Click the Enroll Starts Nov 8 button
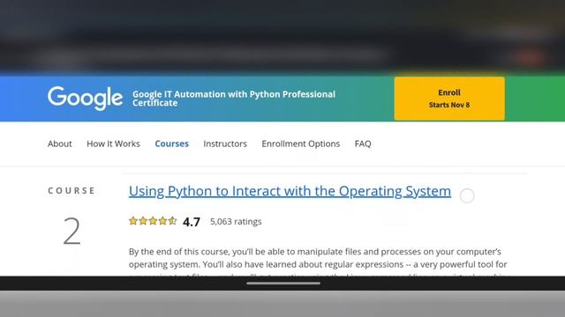 pyautogui.click(x=449, y=99)
